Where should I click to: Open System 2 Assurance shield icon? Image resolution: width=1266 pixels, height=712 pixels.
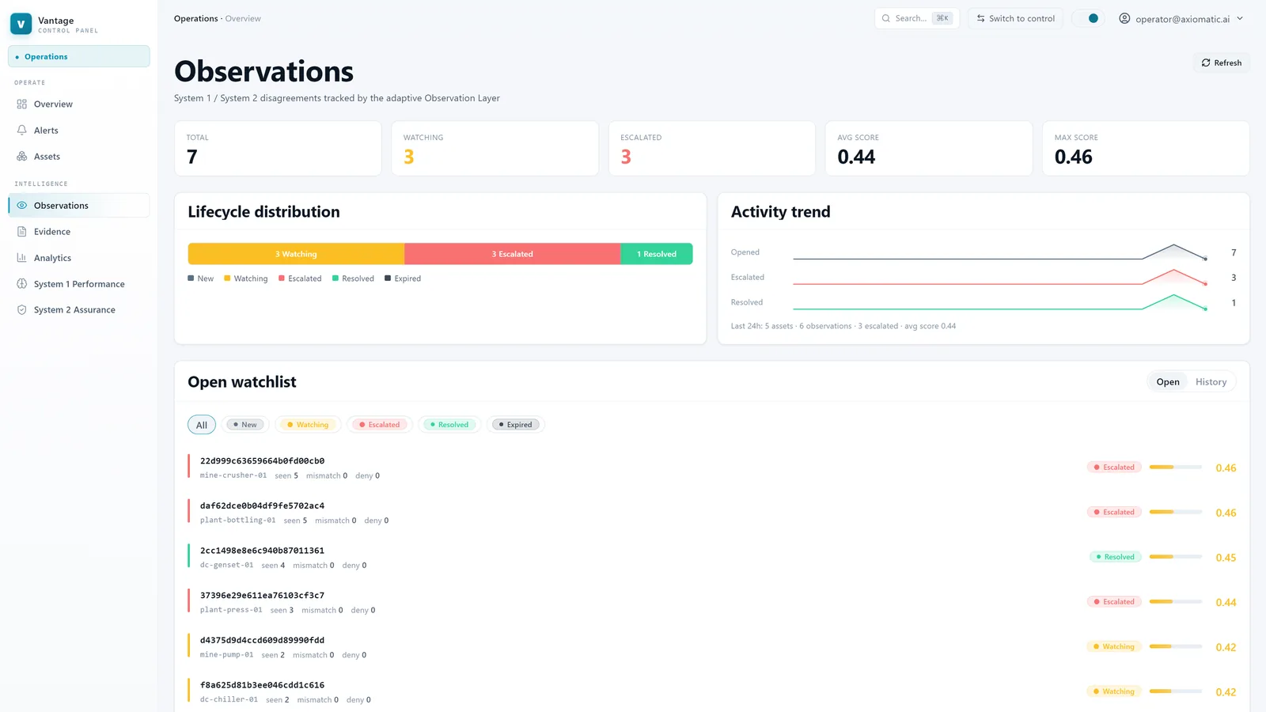click(x=22, y=310)
